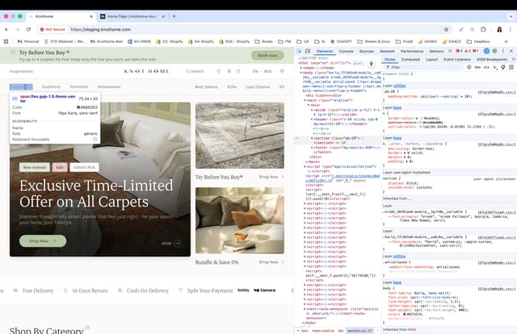Open a new browser tab with plus
The image size is (517, 334).
[x=174, y=16]
